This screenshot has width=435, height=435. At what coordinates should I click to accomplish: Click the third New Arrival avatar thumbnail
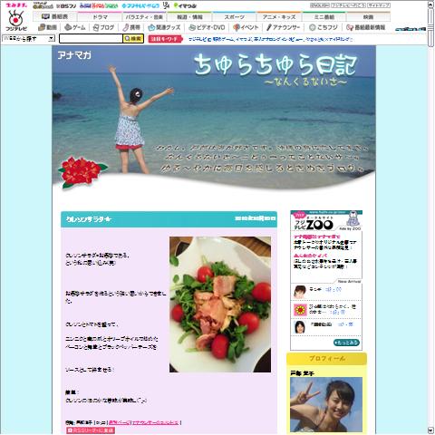(x=299, y=327)
